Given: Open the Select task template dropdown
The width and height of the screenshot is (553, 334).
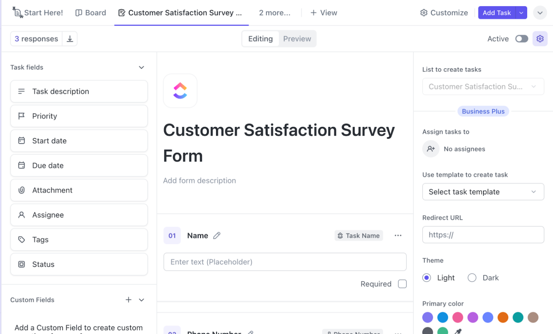Looking at the screenshot, I should [x=483, y=192].
